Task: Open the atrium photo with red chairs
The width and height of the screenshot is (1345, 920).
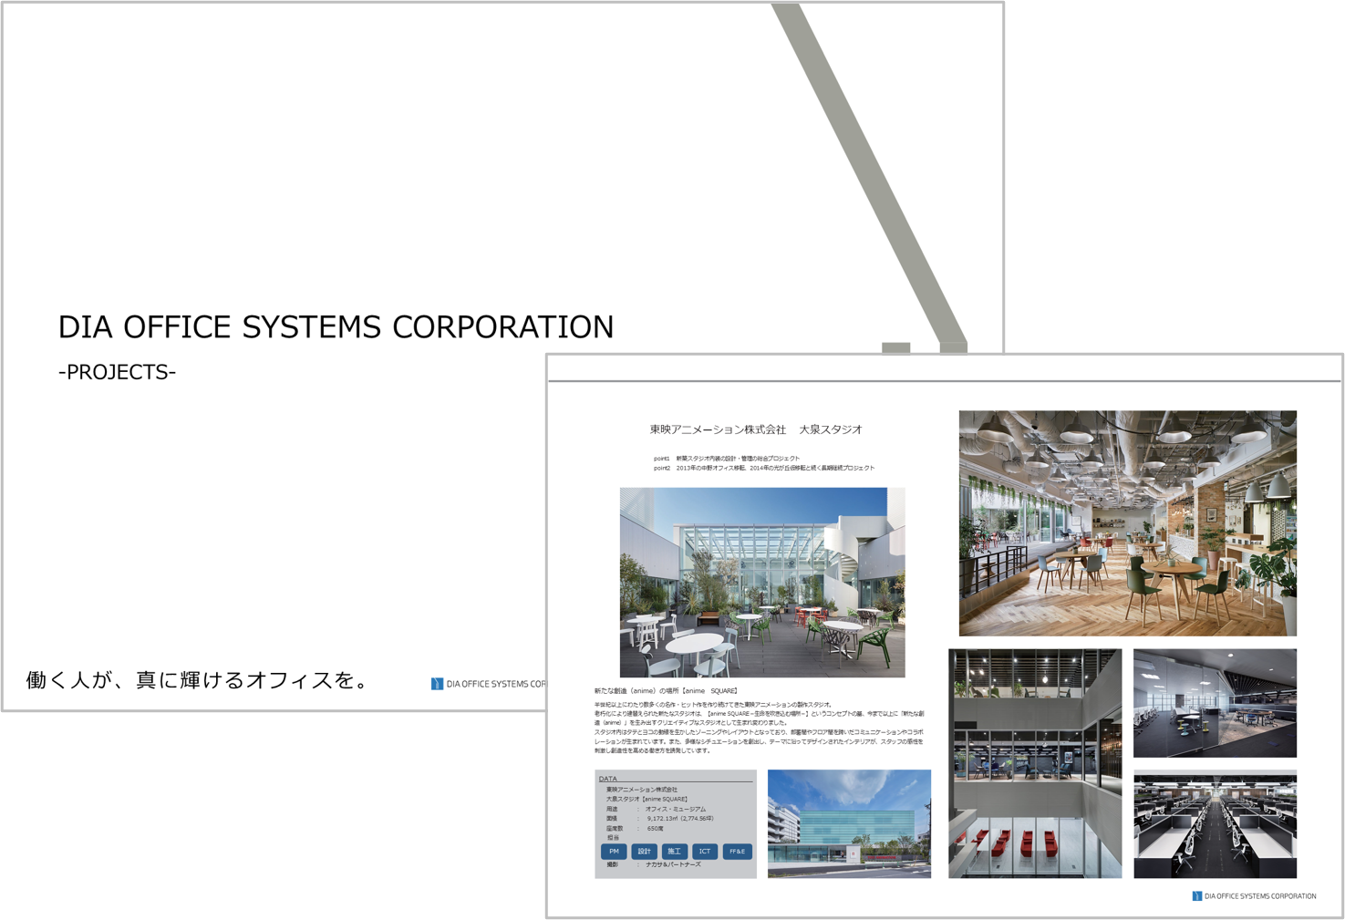Action: pyautogui.click(x=1035, y=764)
